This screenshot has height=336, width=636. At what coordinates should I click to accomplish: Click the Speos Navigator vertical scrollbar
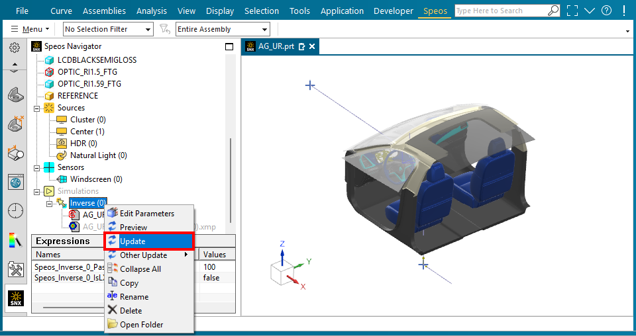click(x=231, y=180)
